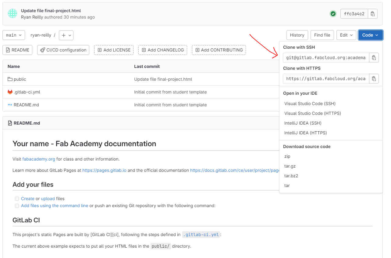The width and height of the screenshot is (391, 258).
Task: Open README.md in the file list
Action: [x=26, y=105]
